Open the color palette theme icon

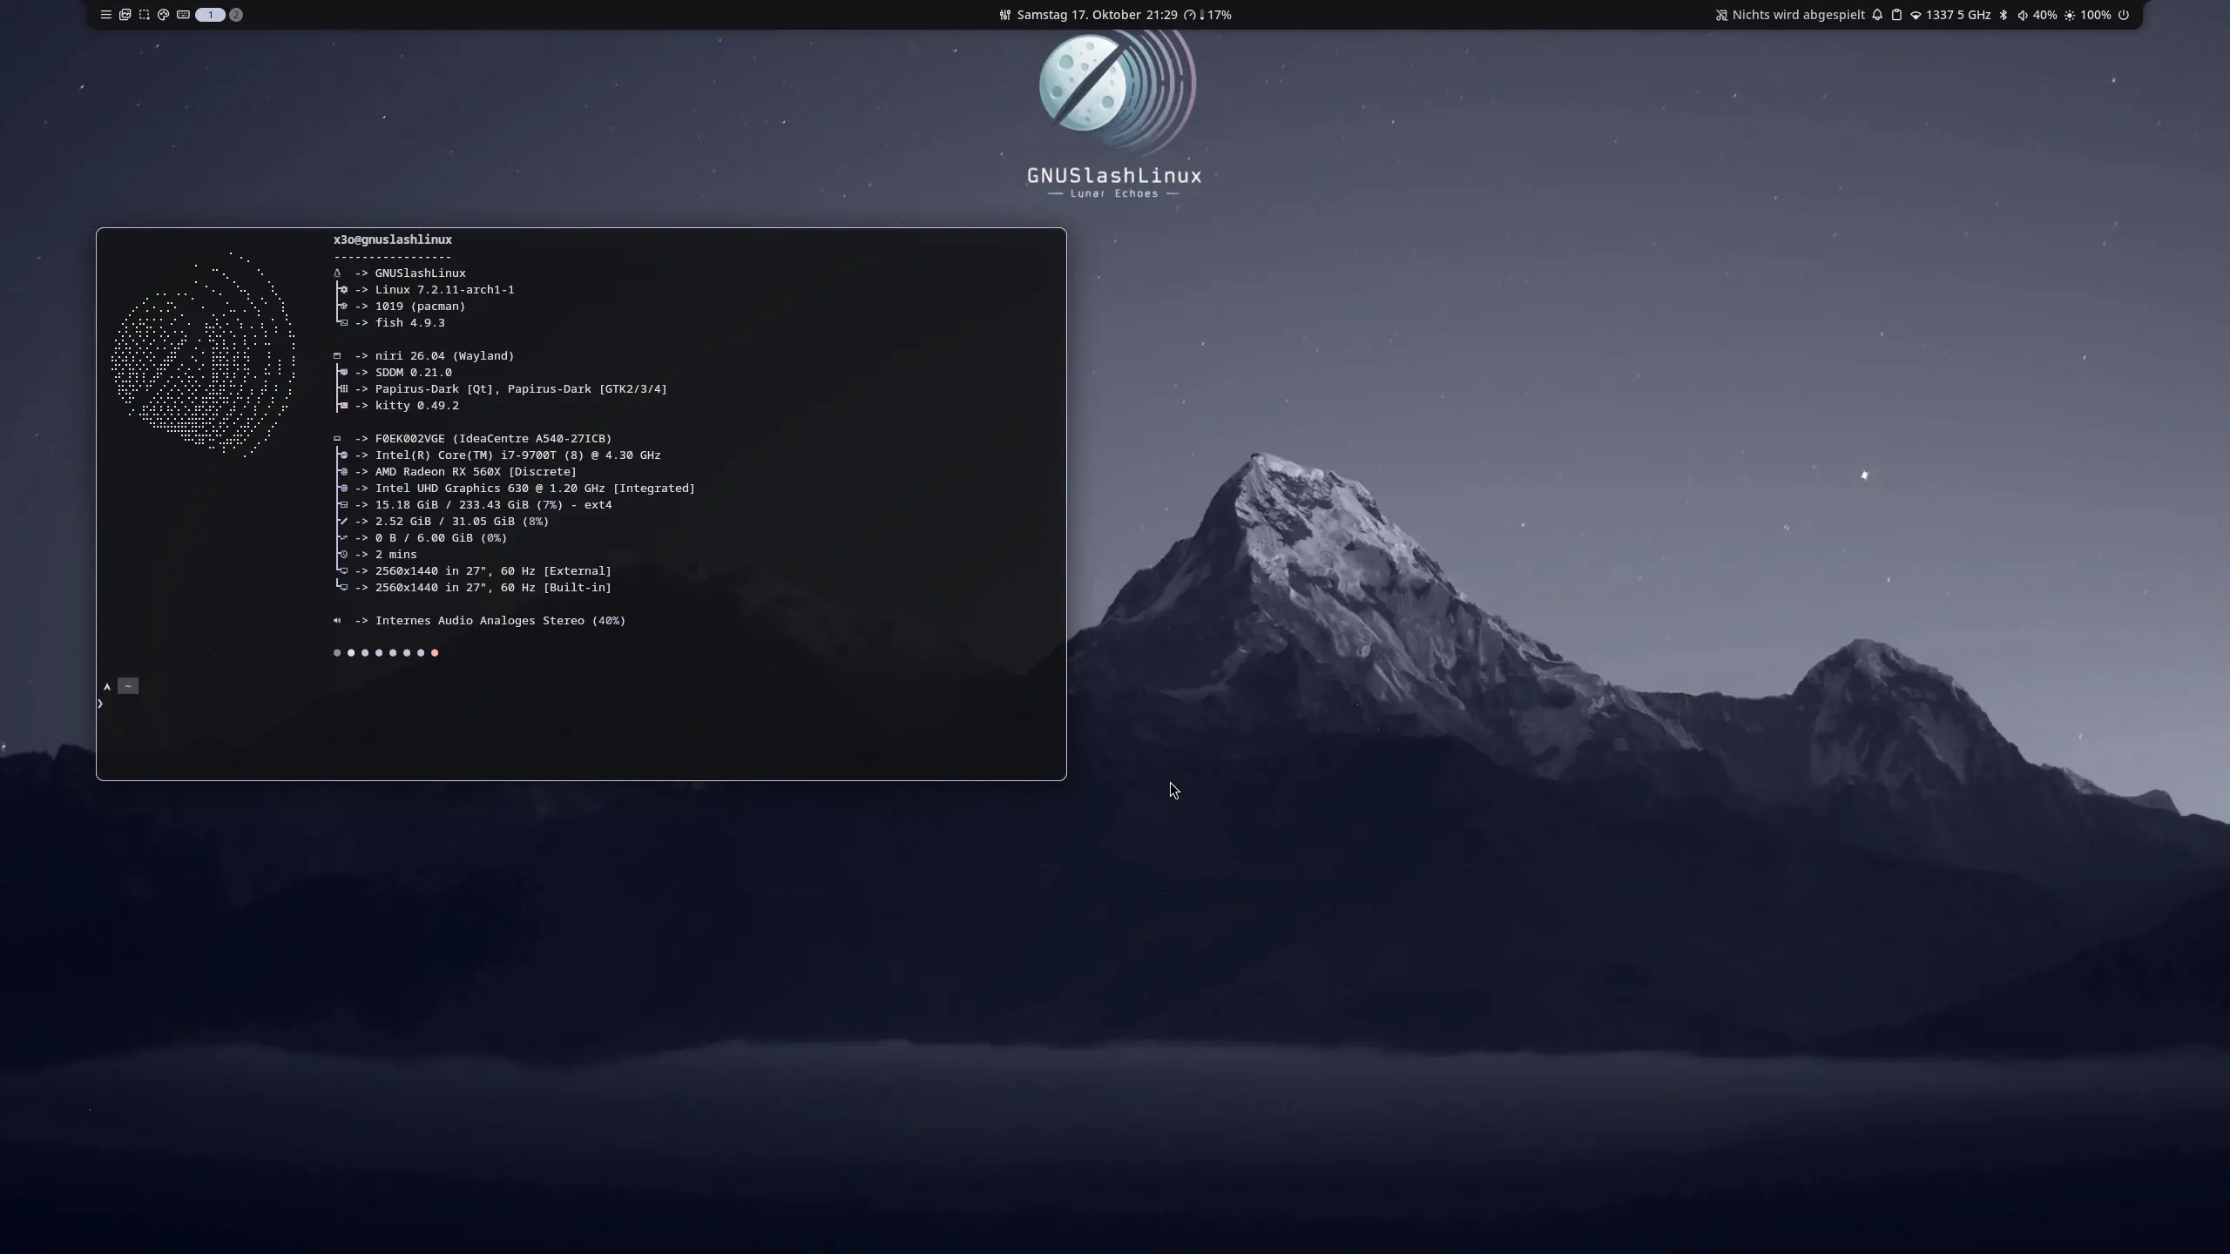tap(164, 15)
